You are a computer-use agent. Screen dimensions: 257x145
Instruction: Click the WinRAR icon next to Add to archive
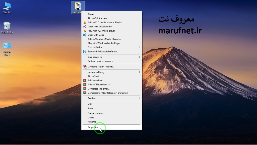pyautogui.click(x=85, y=80)
